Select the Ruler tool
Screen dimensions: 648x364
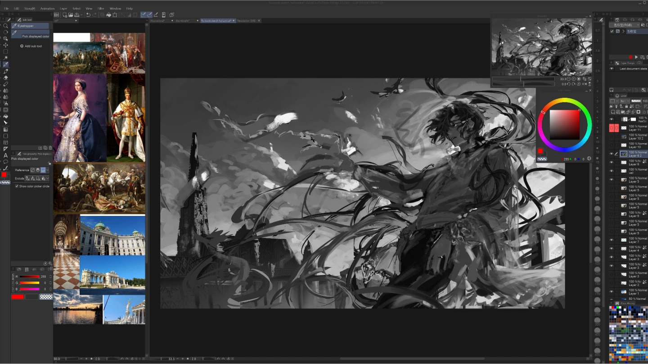point(5,149)
